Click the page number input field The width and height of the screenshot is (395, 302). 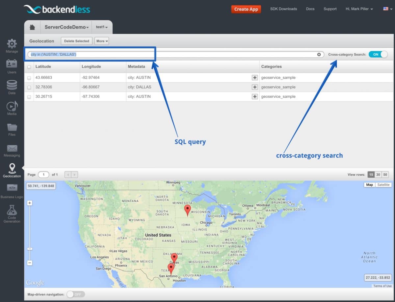43,175
